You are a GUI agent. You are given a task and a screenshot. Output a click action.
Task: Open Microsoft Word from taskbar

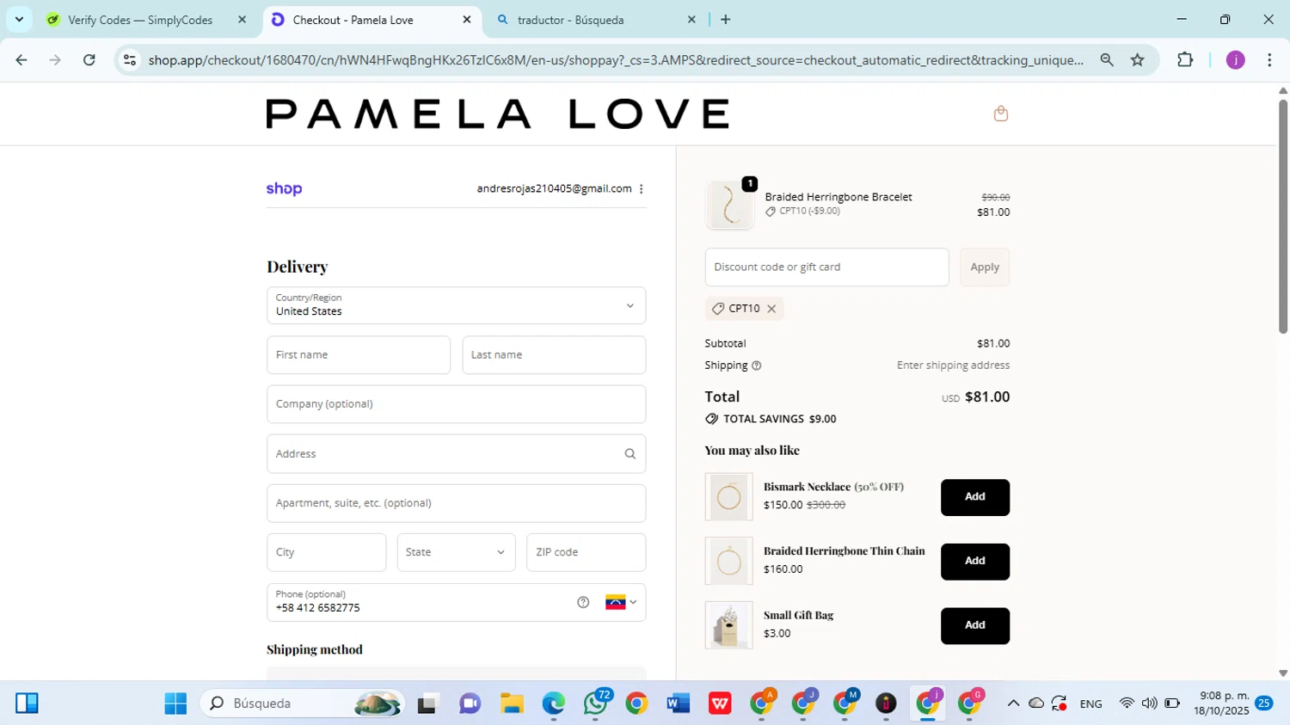pyautogui.click(x=678, y=703)
